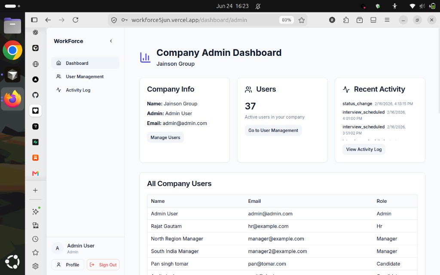
Task: Click the Name column header
Action: pos(158,201)
